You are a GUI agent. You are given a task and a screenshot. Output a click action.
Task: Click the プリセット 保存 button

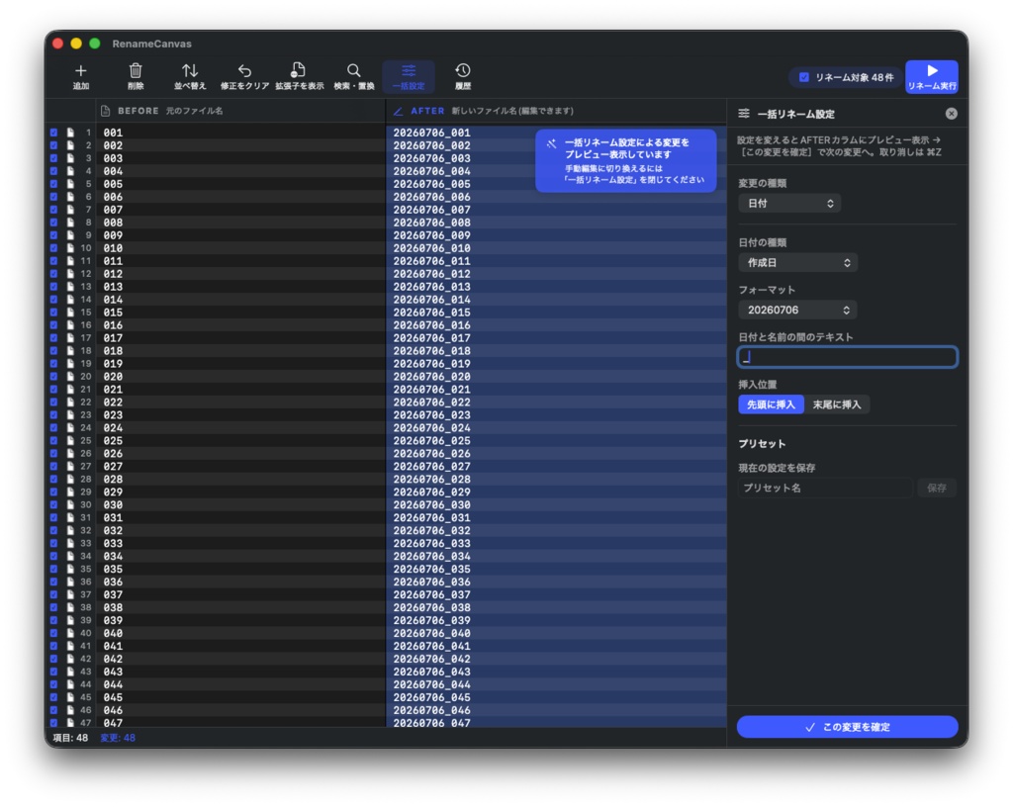[x=937, y=489]
